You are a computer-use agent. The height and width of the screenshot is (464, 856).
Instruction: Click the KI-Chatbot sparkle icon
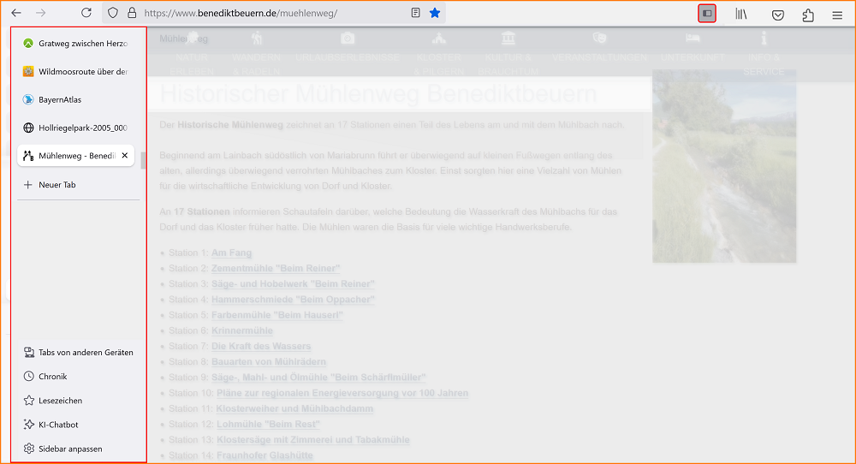[29, 425]
